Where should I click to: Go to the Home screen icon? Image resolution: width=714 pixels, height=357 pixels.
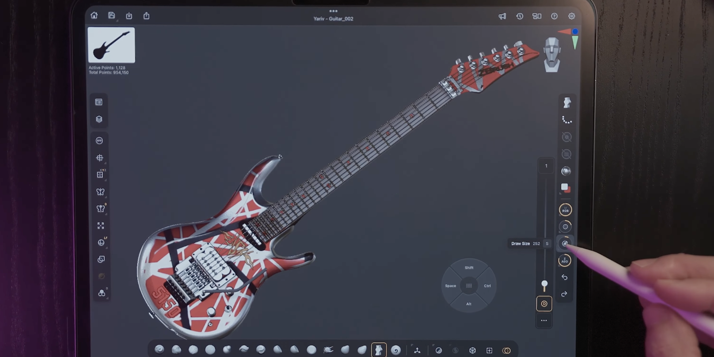pos(94,16)
